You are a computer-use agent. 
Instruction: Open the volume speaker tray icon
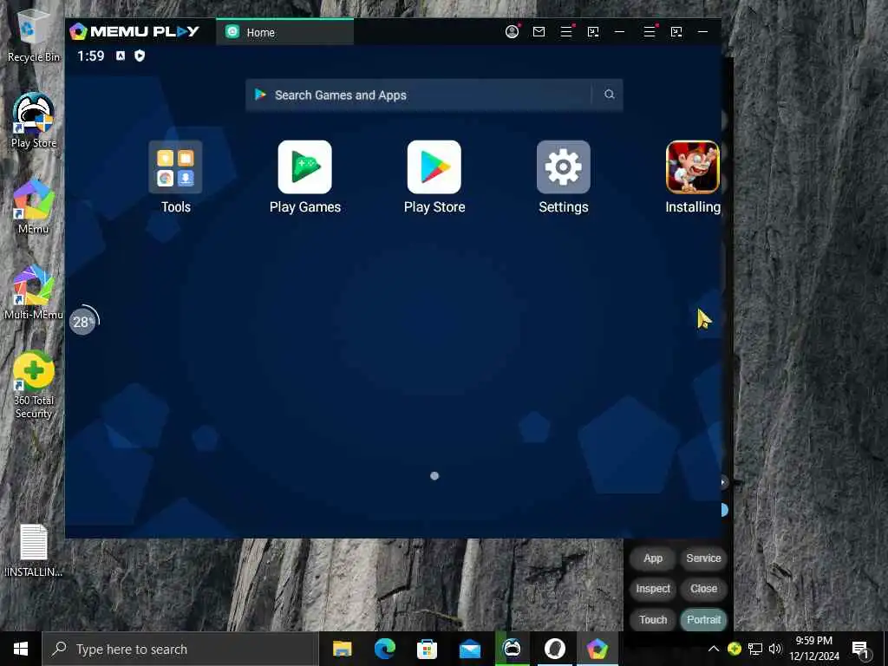point(775,649)
